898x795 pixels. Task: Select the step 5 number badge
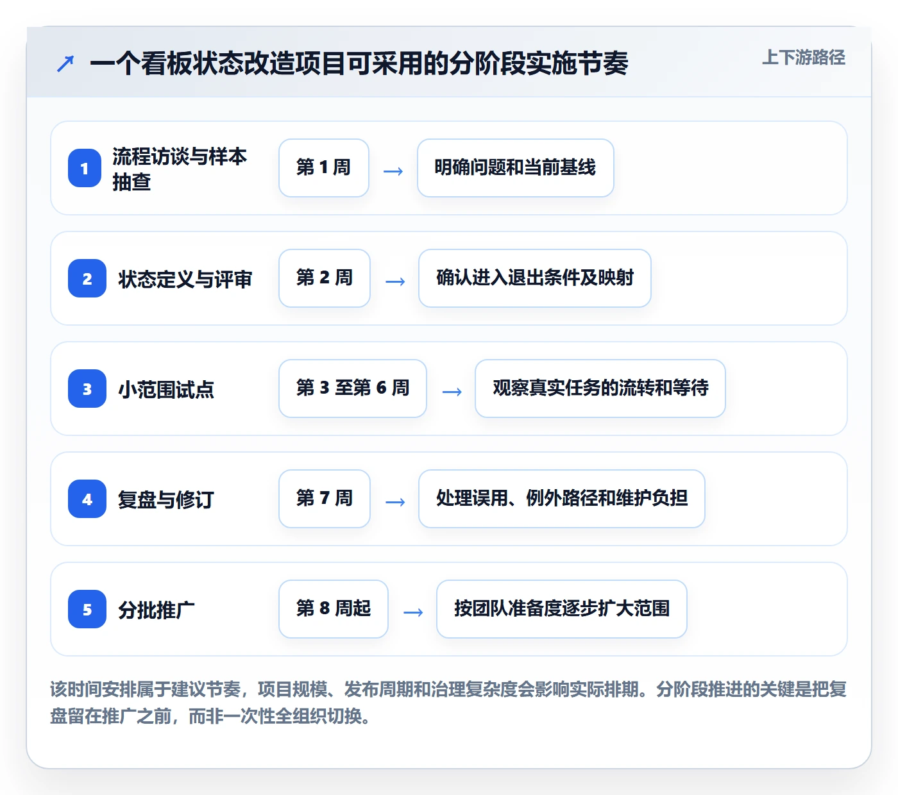pyautogui.click(x=87, y=609)
